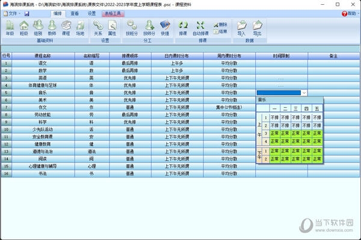Open the 班级 (class) house icon
Screen dimensions: 361x240
point(23,28)
